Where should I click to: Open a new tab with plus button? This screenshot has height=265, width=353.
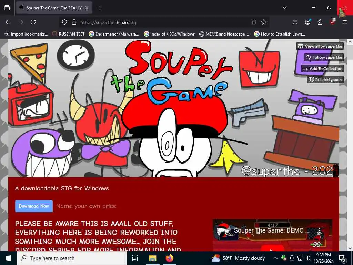click(100, 8)
